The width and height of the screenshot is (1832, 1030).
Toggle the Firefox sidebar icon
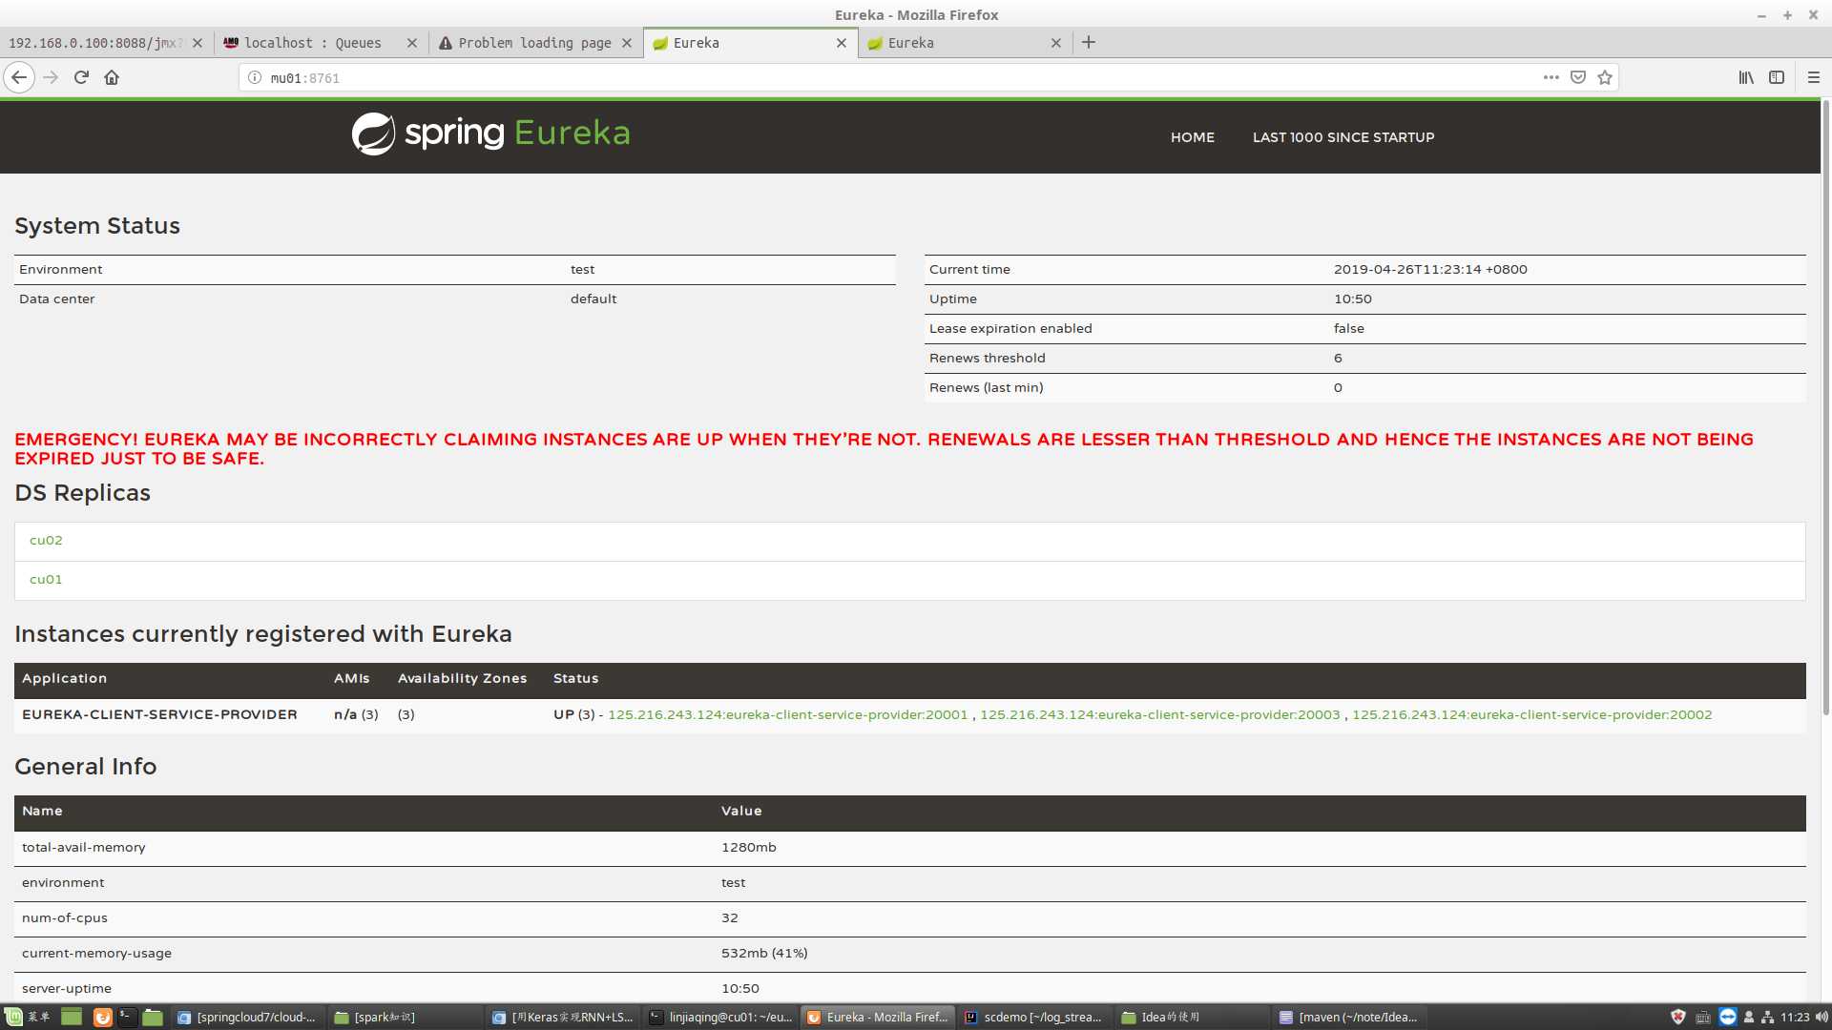1777,77
